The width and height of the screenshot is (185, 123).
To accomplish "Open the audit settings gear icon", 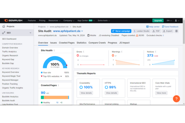I will (x=176, y=31).
